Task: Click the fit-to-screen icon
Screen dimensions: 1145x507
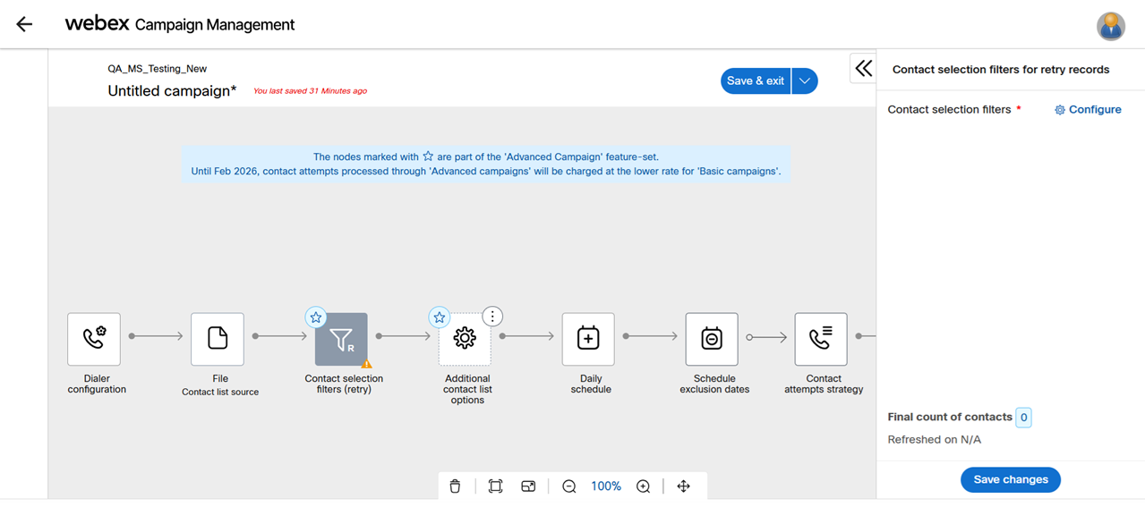Action: click(x=495, y=486)
